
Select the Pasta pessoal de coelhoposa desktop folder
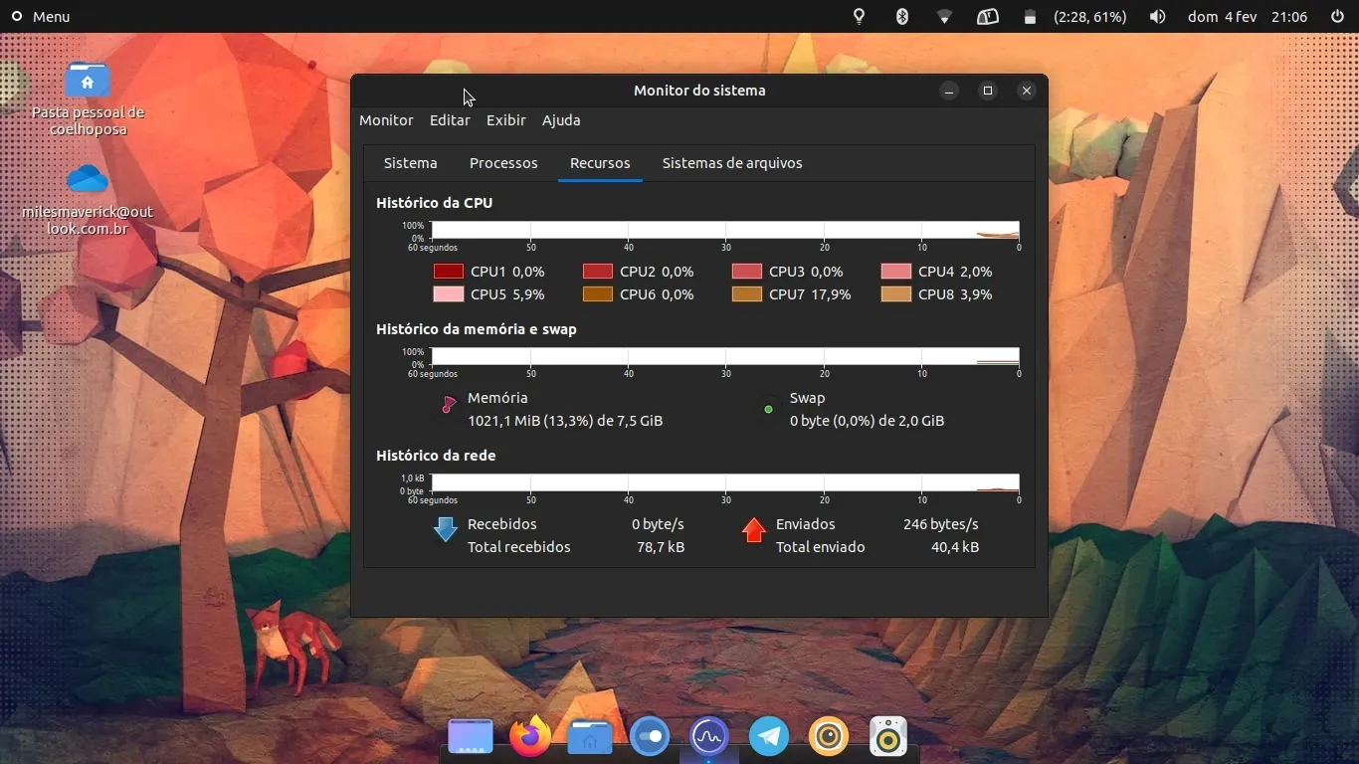[88, 81]
